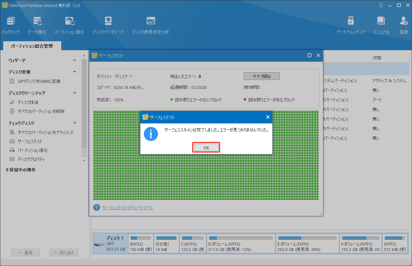Select the 572 MB NTFS partition block
The width and height of the screenshot is (412, 266).
(x=395, y=244)
